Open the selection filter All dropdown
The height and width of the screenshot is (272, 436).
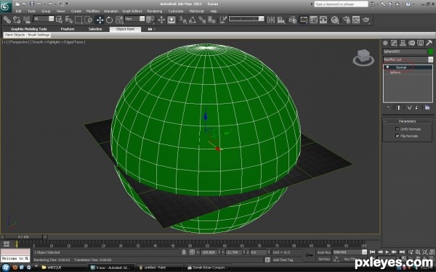tap(44, 19)
